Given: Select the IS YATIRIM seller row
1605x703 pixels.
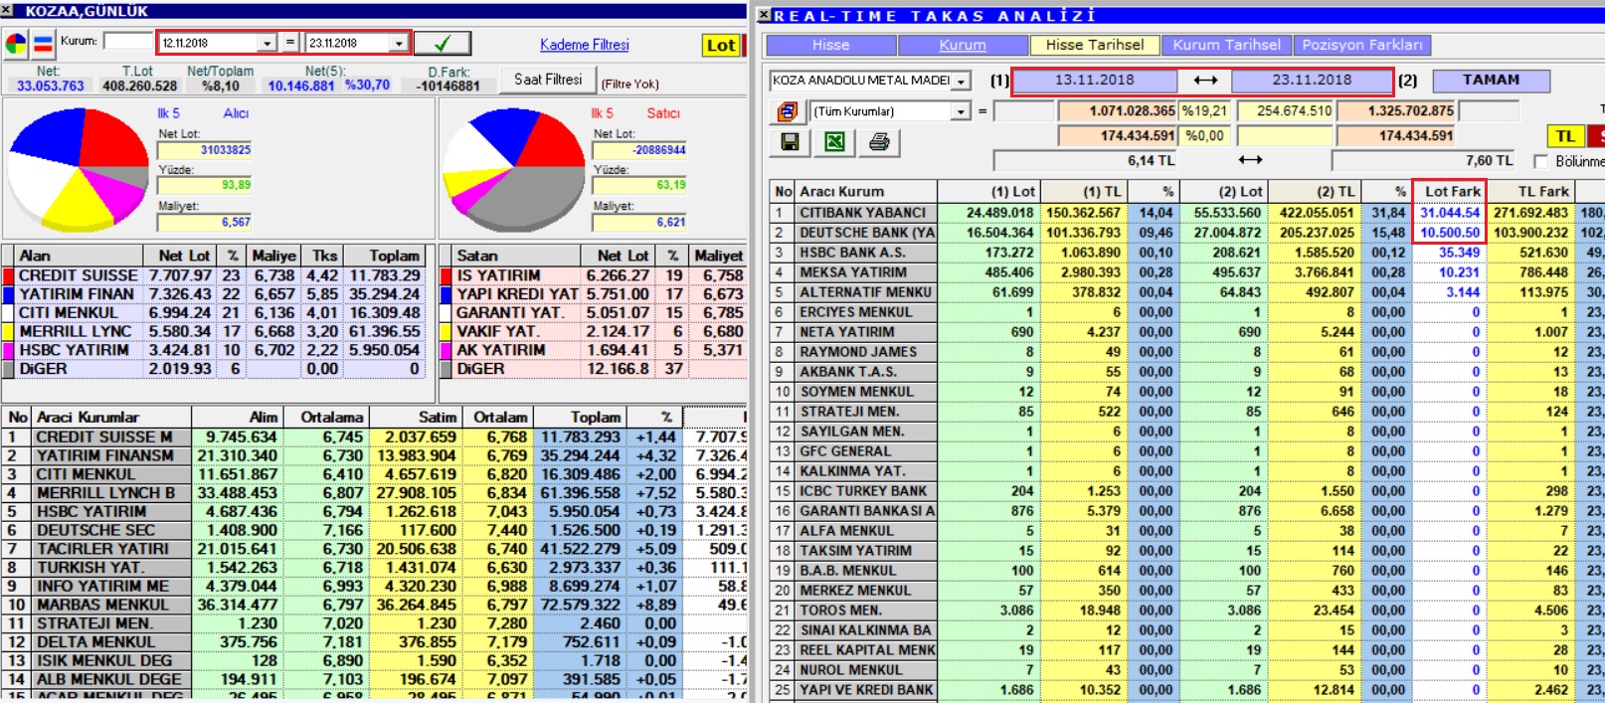Looking at the screenshot, I should (593, 275).
